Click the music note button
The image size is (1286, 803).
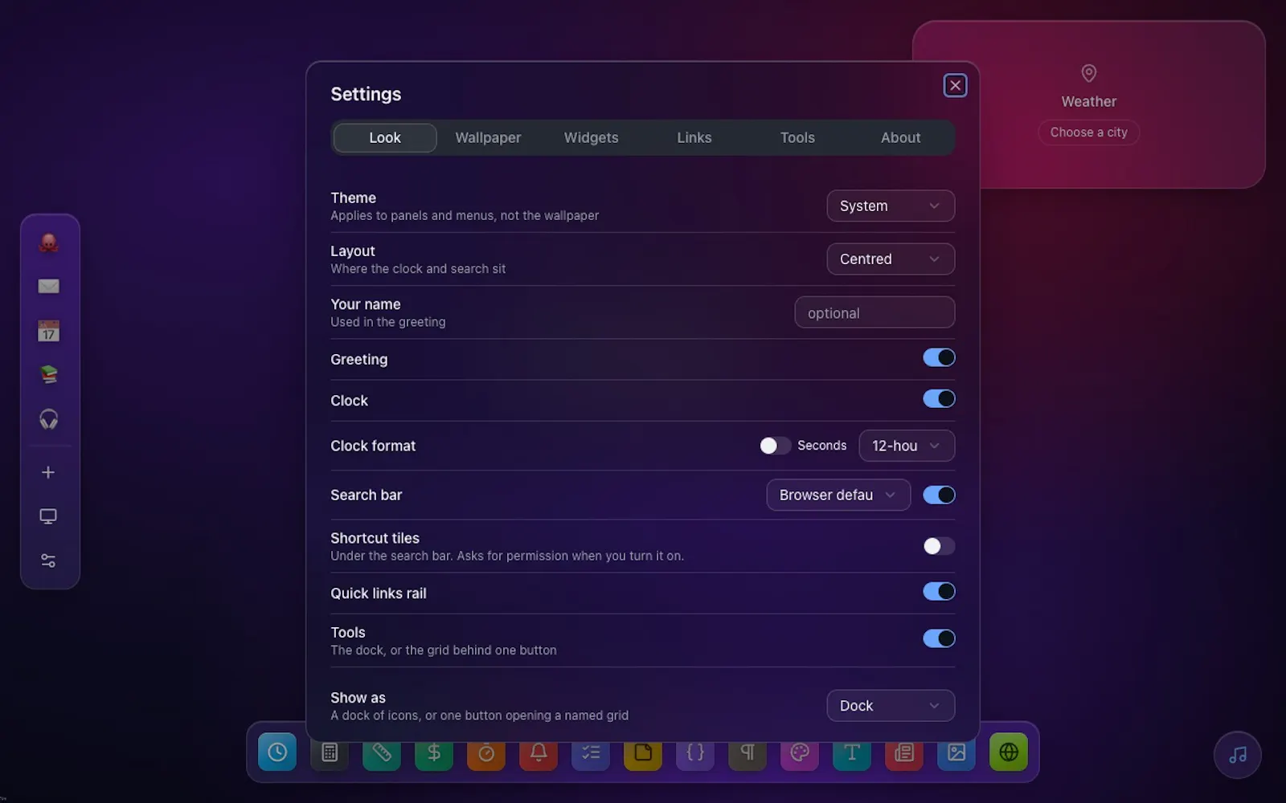(x=1238, y=755)
